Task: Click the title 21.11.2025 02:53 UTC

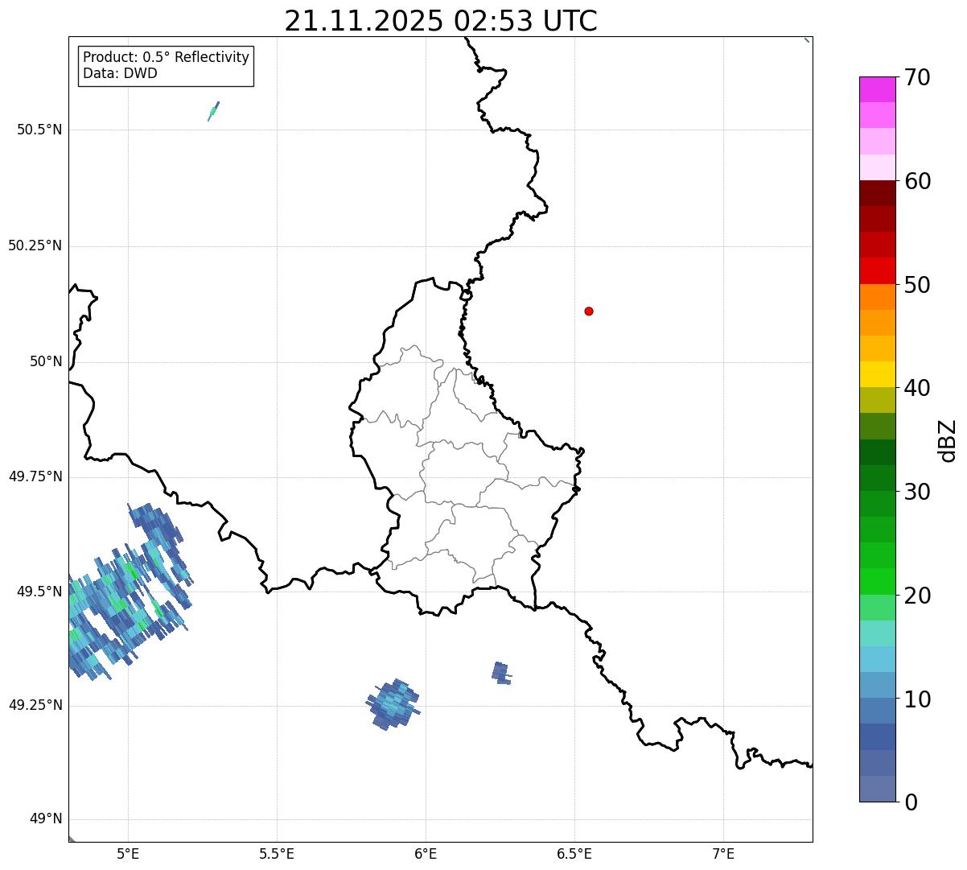Action: click(x=441, y=21)
